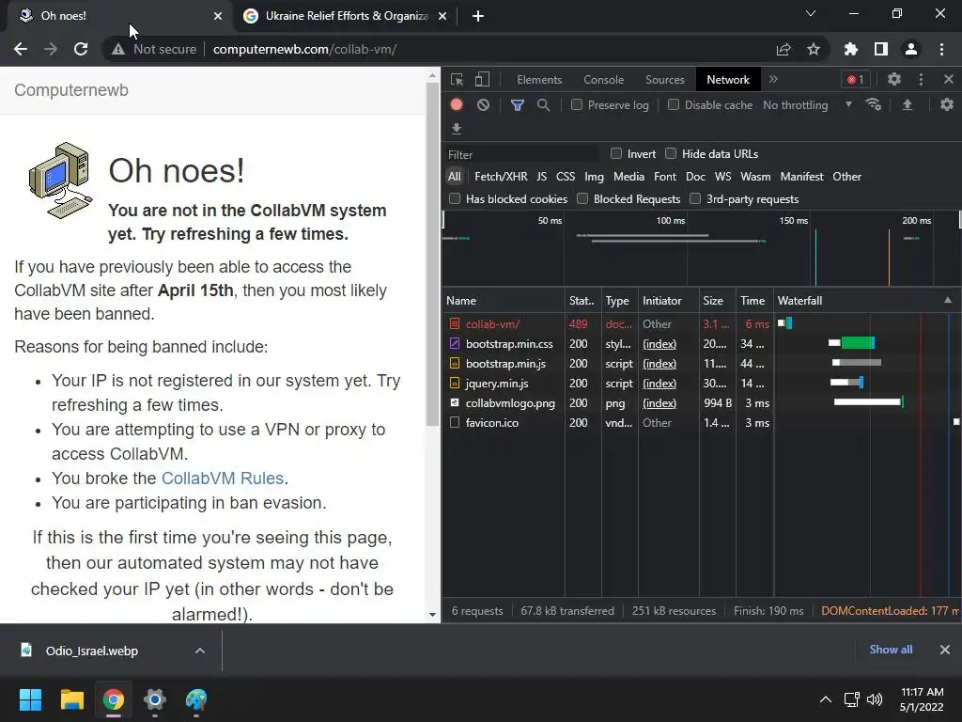This screenshot has height=722, width=962.
Task: Expand more DevTools tabs chevron
Action: pyautogui.click(x=773, y=79)
